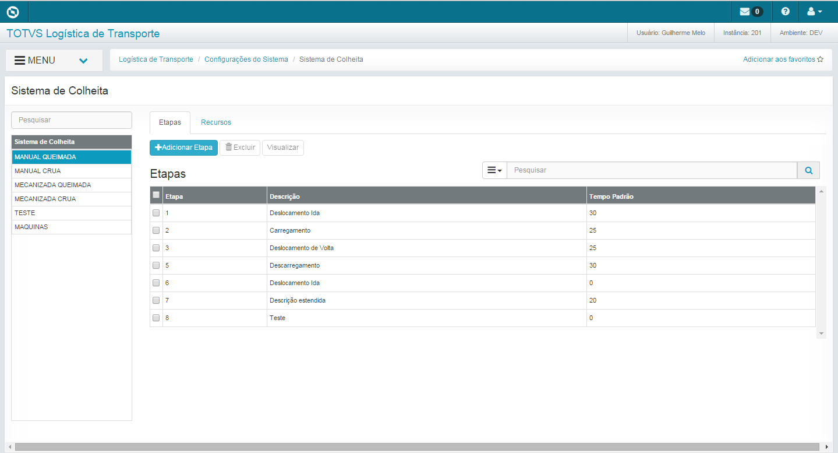
Task: Sort by Tempo Padrão column header
Action: point(701,195)
